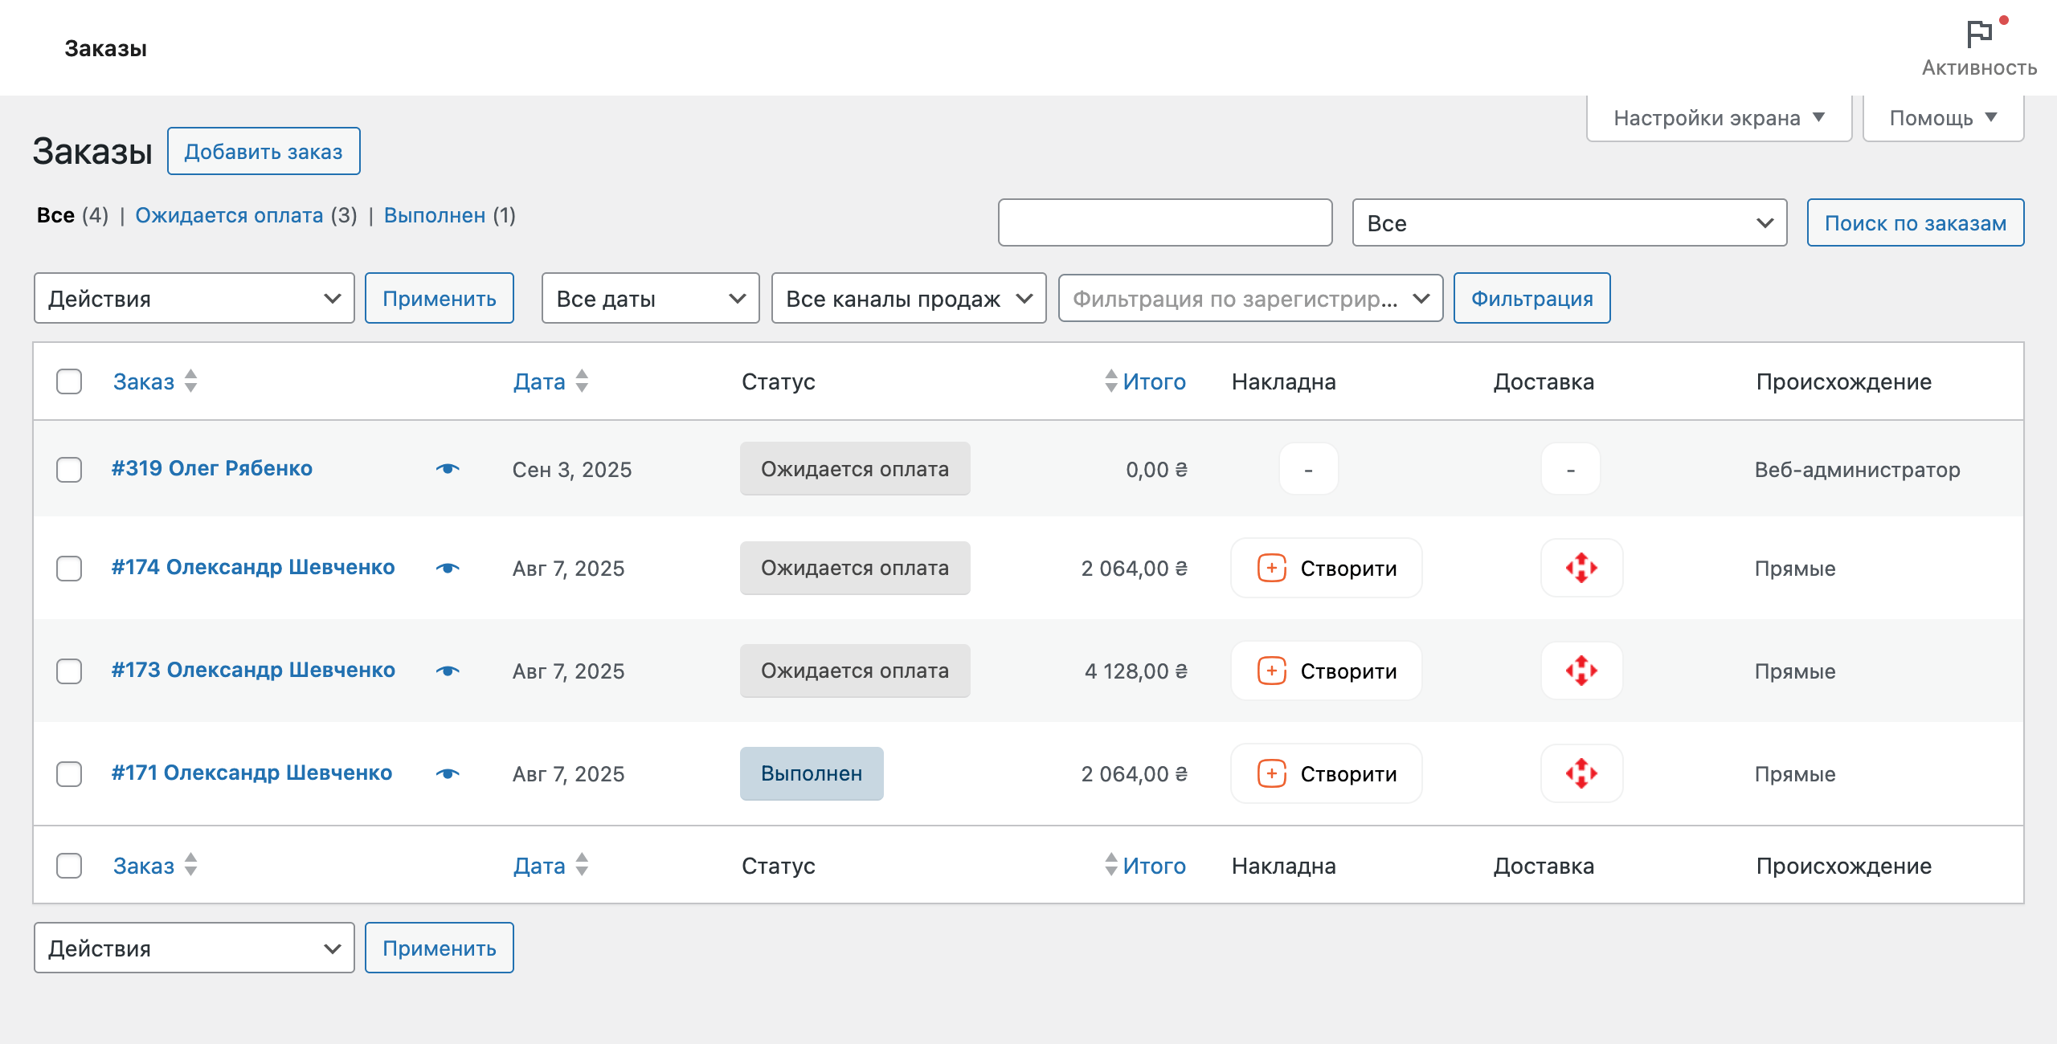Tick the checkbox next to order #171
2057x1044 pixels.
[x=69, y=773]
